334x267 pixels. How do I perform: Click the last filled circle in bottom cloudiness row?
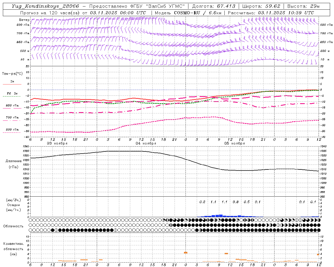coord(319,230)
